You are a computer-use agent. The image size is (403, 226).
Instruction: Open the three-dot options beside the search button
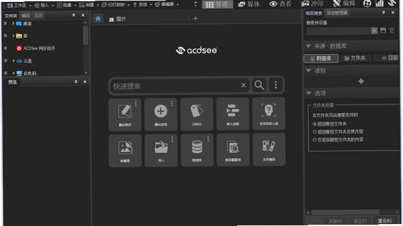[x=276, y=85]
